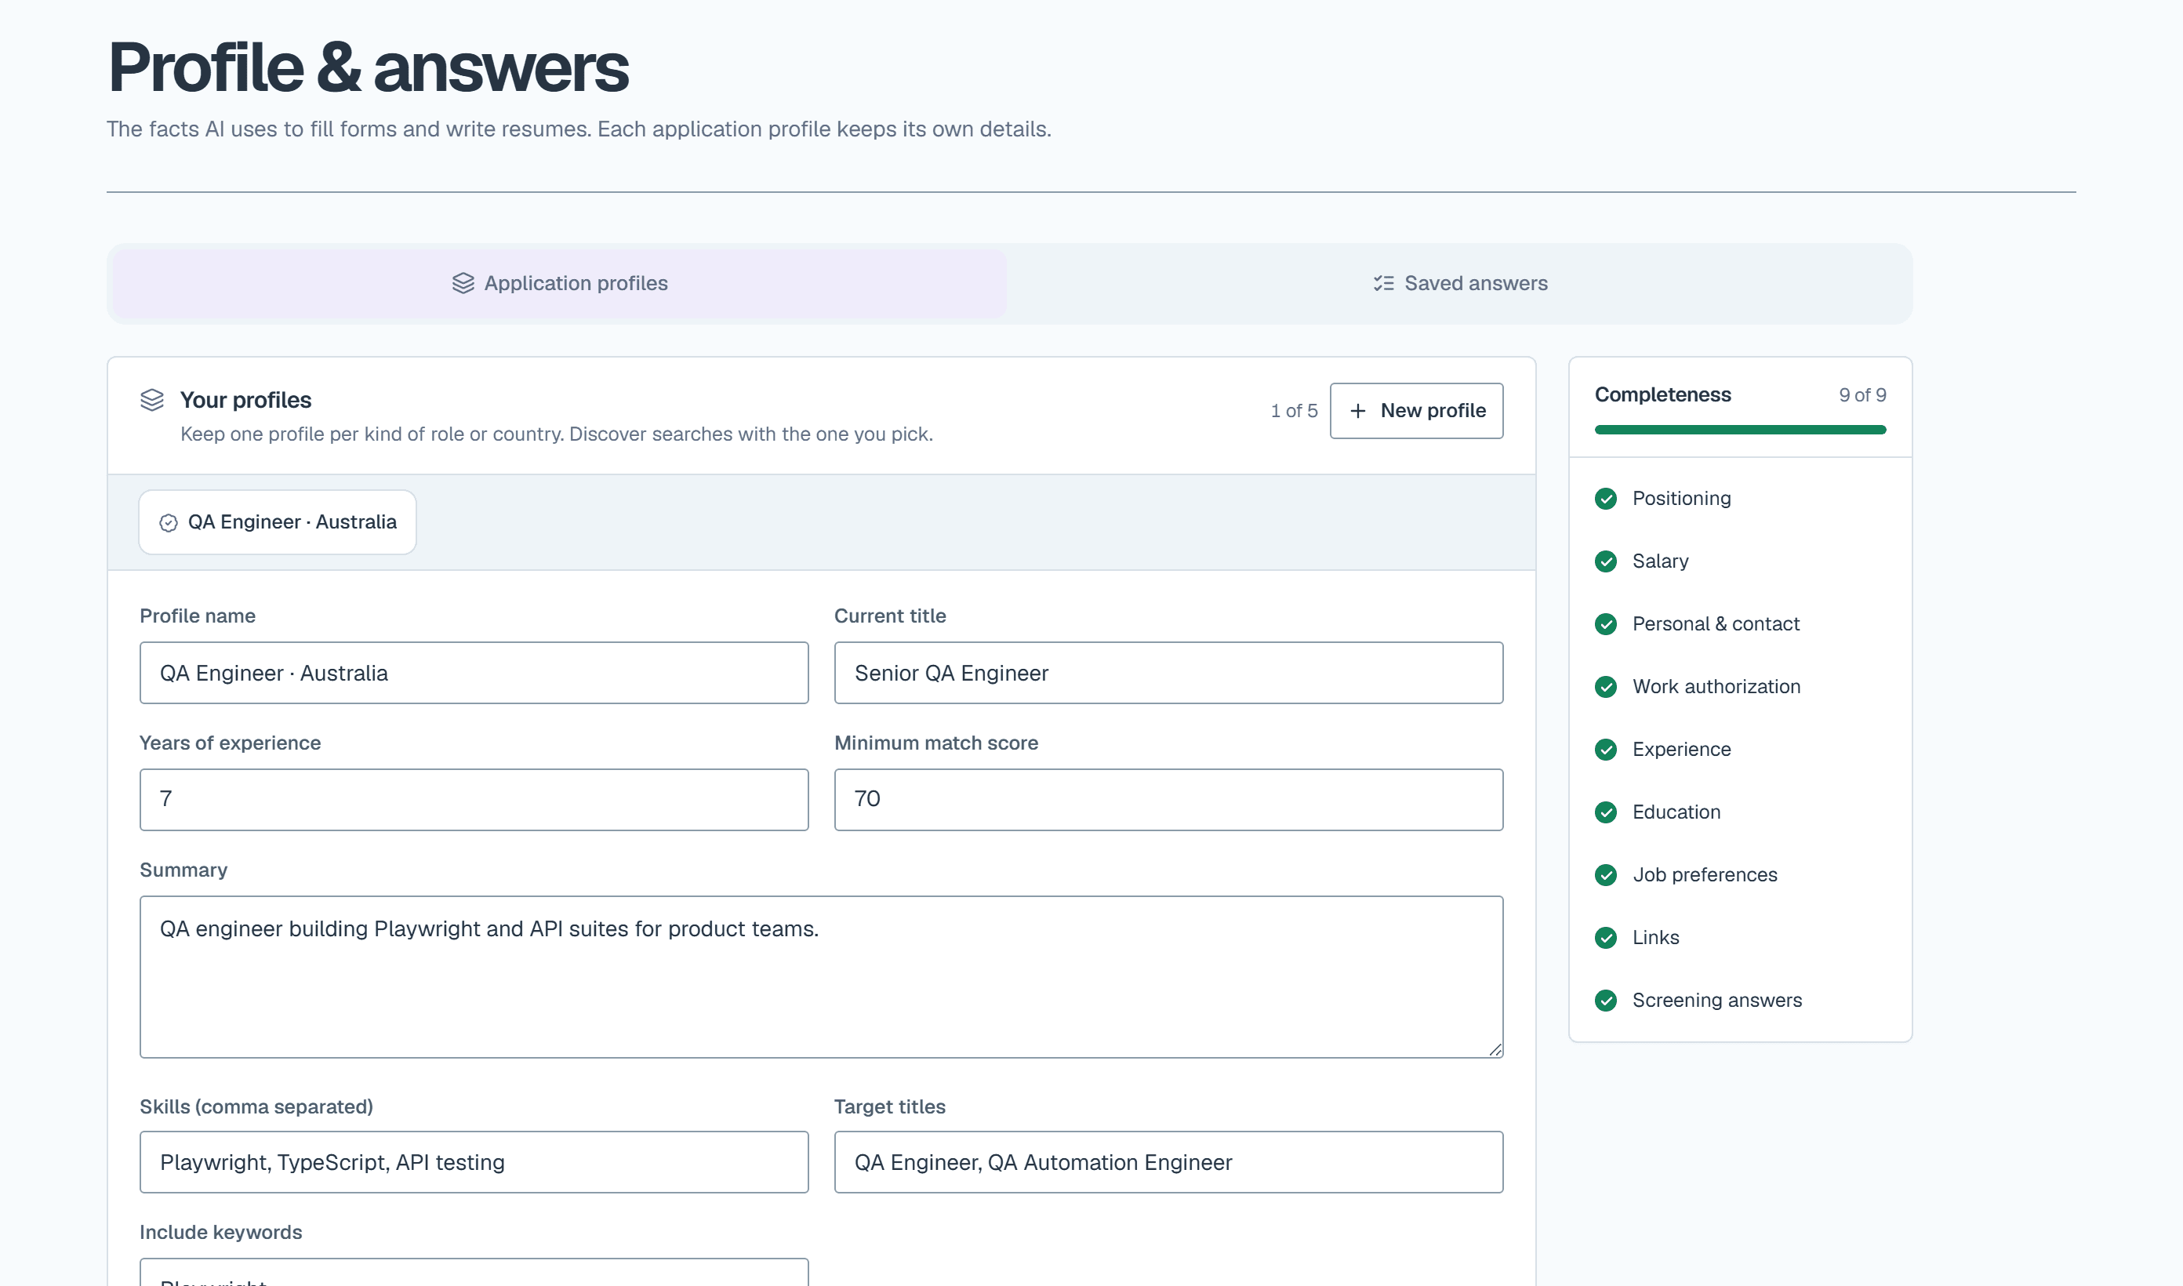
Task: Click the '9 of 9' completeness count
Action: pyautogui.click(x=1862, y=395)
